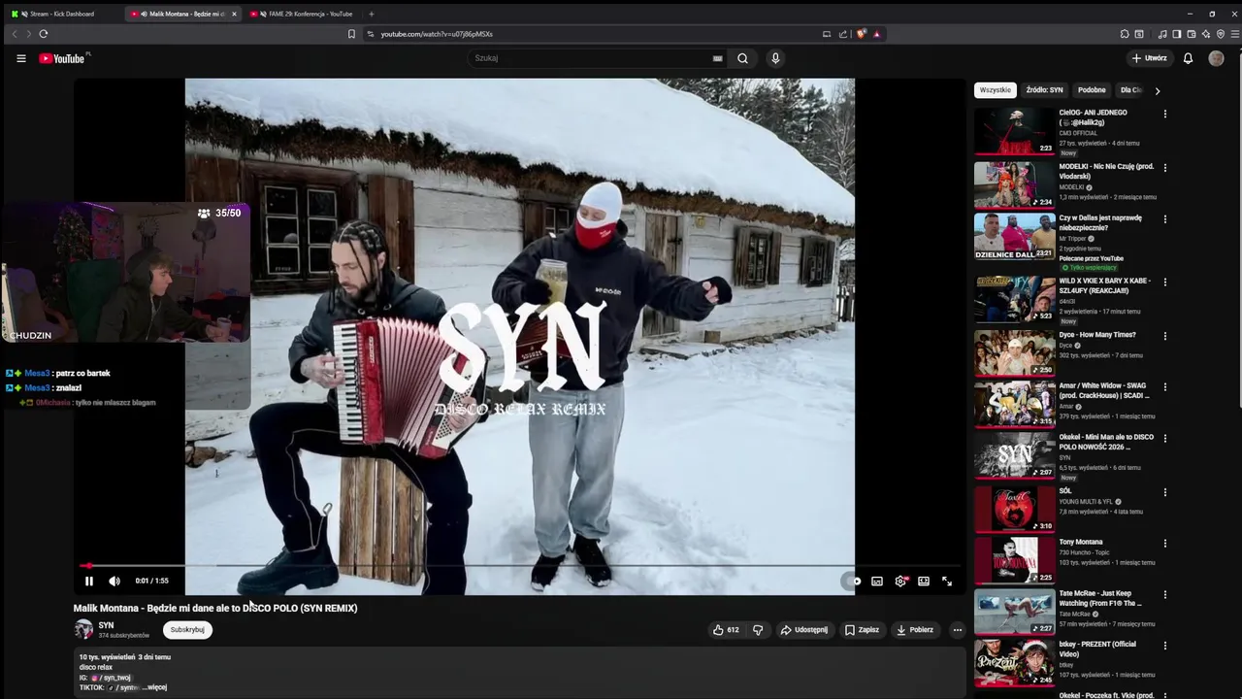Seek on the video progress bar

(518, 565)
